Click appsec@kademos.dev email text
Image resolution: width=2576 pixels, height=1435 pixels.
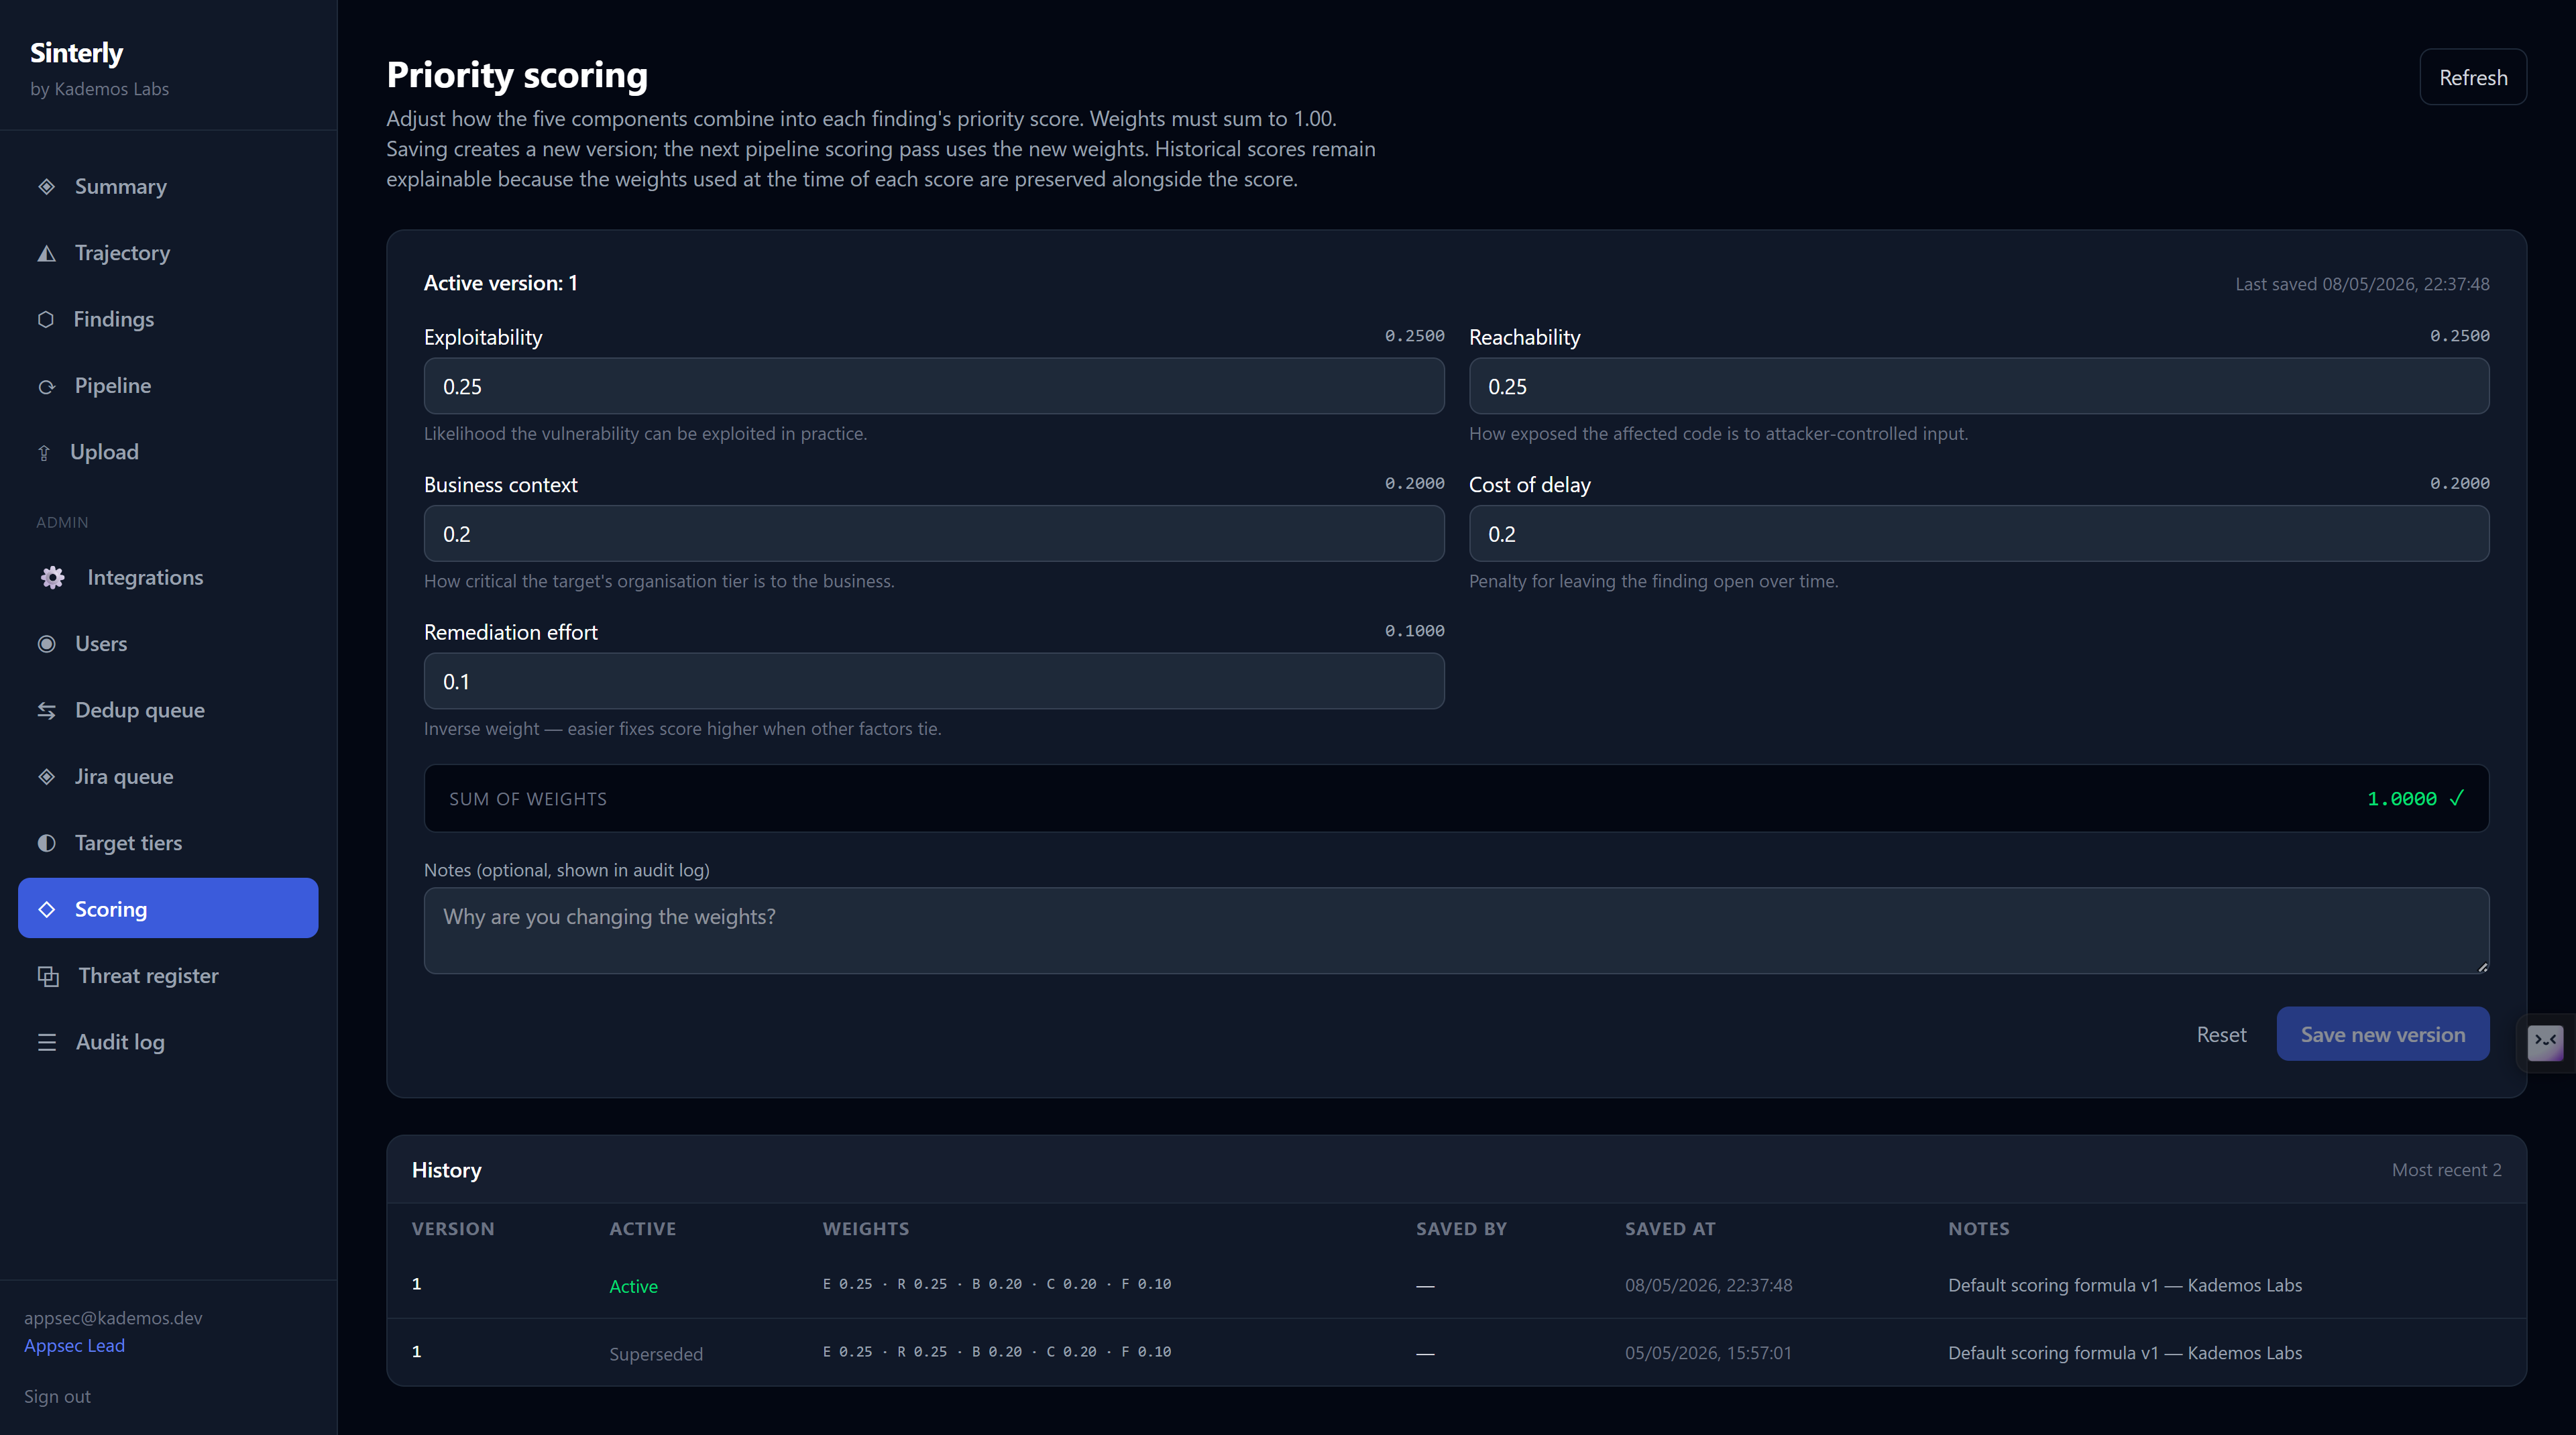pyautogui.click(x=113, y=1318)
